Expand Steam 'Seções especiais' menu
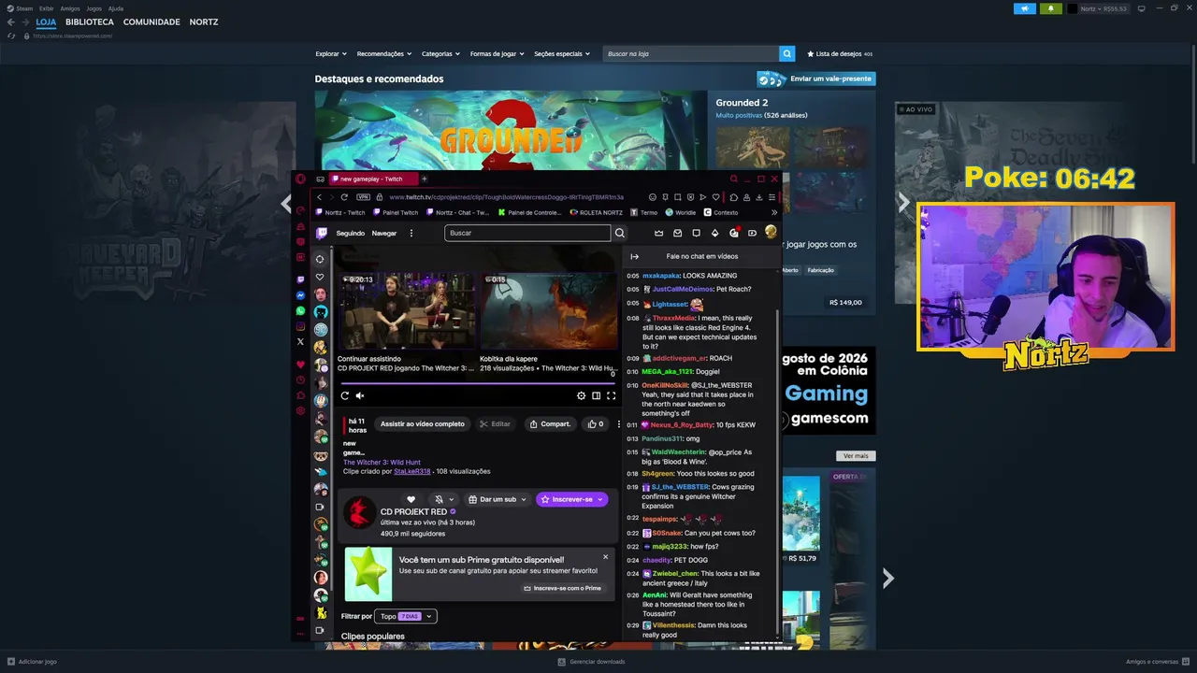Viewport: 1197px width, 673px height. (x=562, y=54)
